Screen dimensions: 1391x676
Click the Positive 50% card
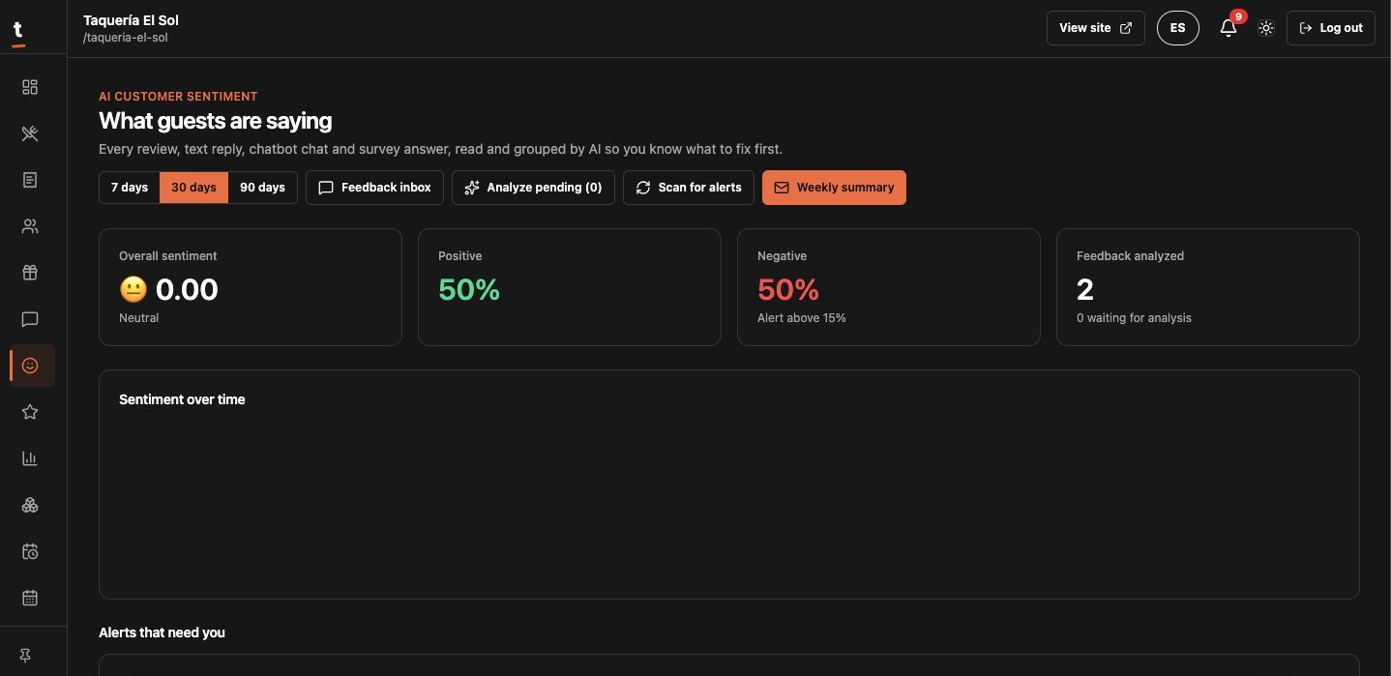tap(570, 287)
